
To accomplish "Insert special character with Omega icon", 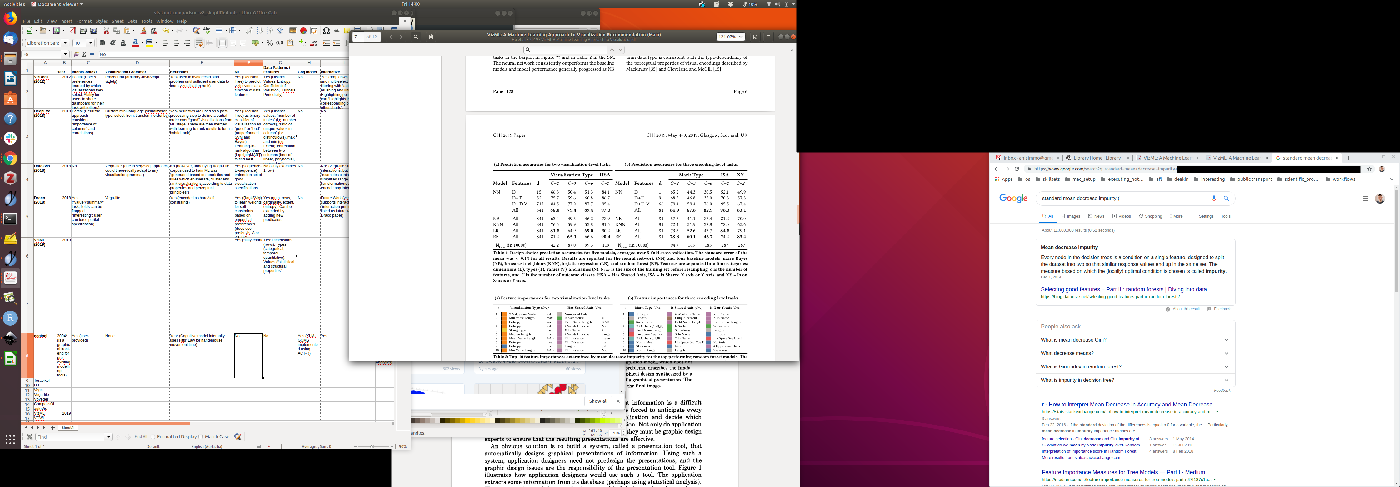I will coord(326,31).
